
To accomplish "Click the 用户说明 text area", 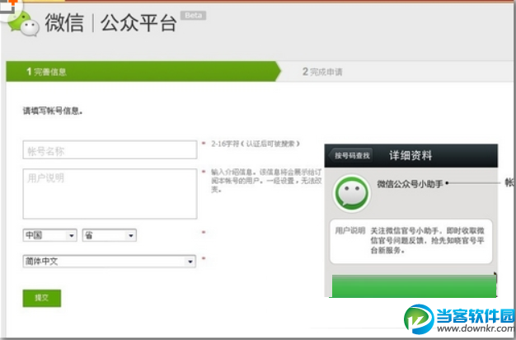I will click(110, 194).
